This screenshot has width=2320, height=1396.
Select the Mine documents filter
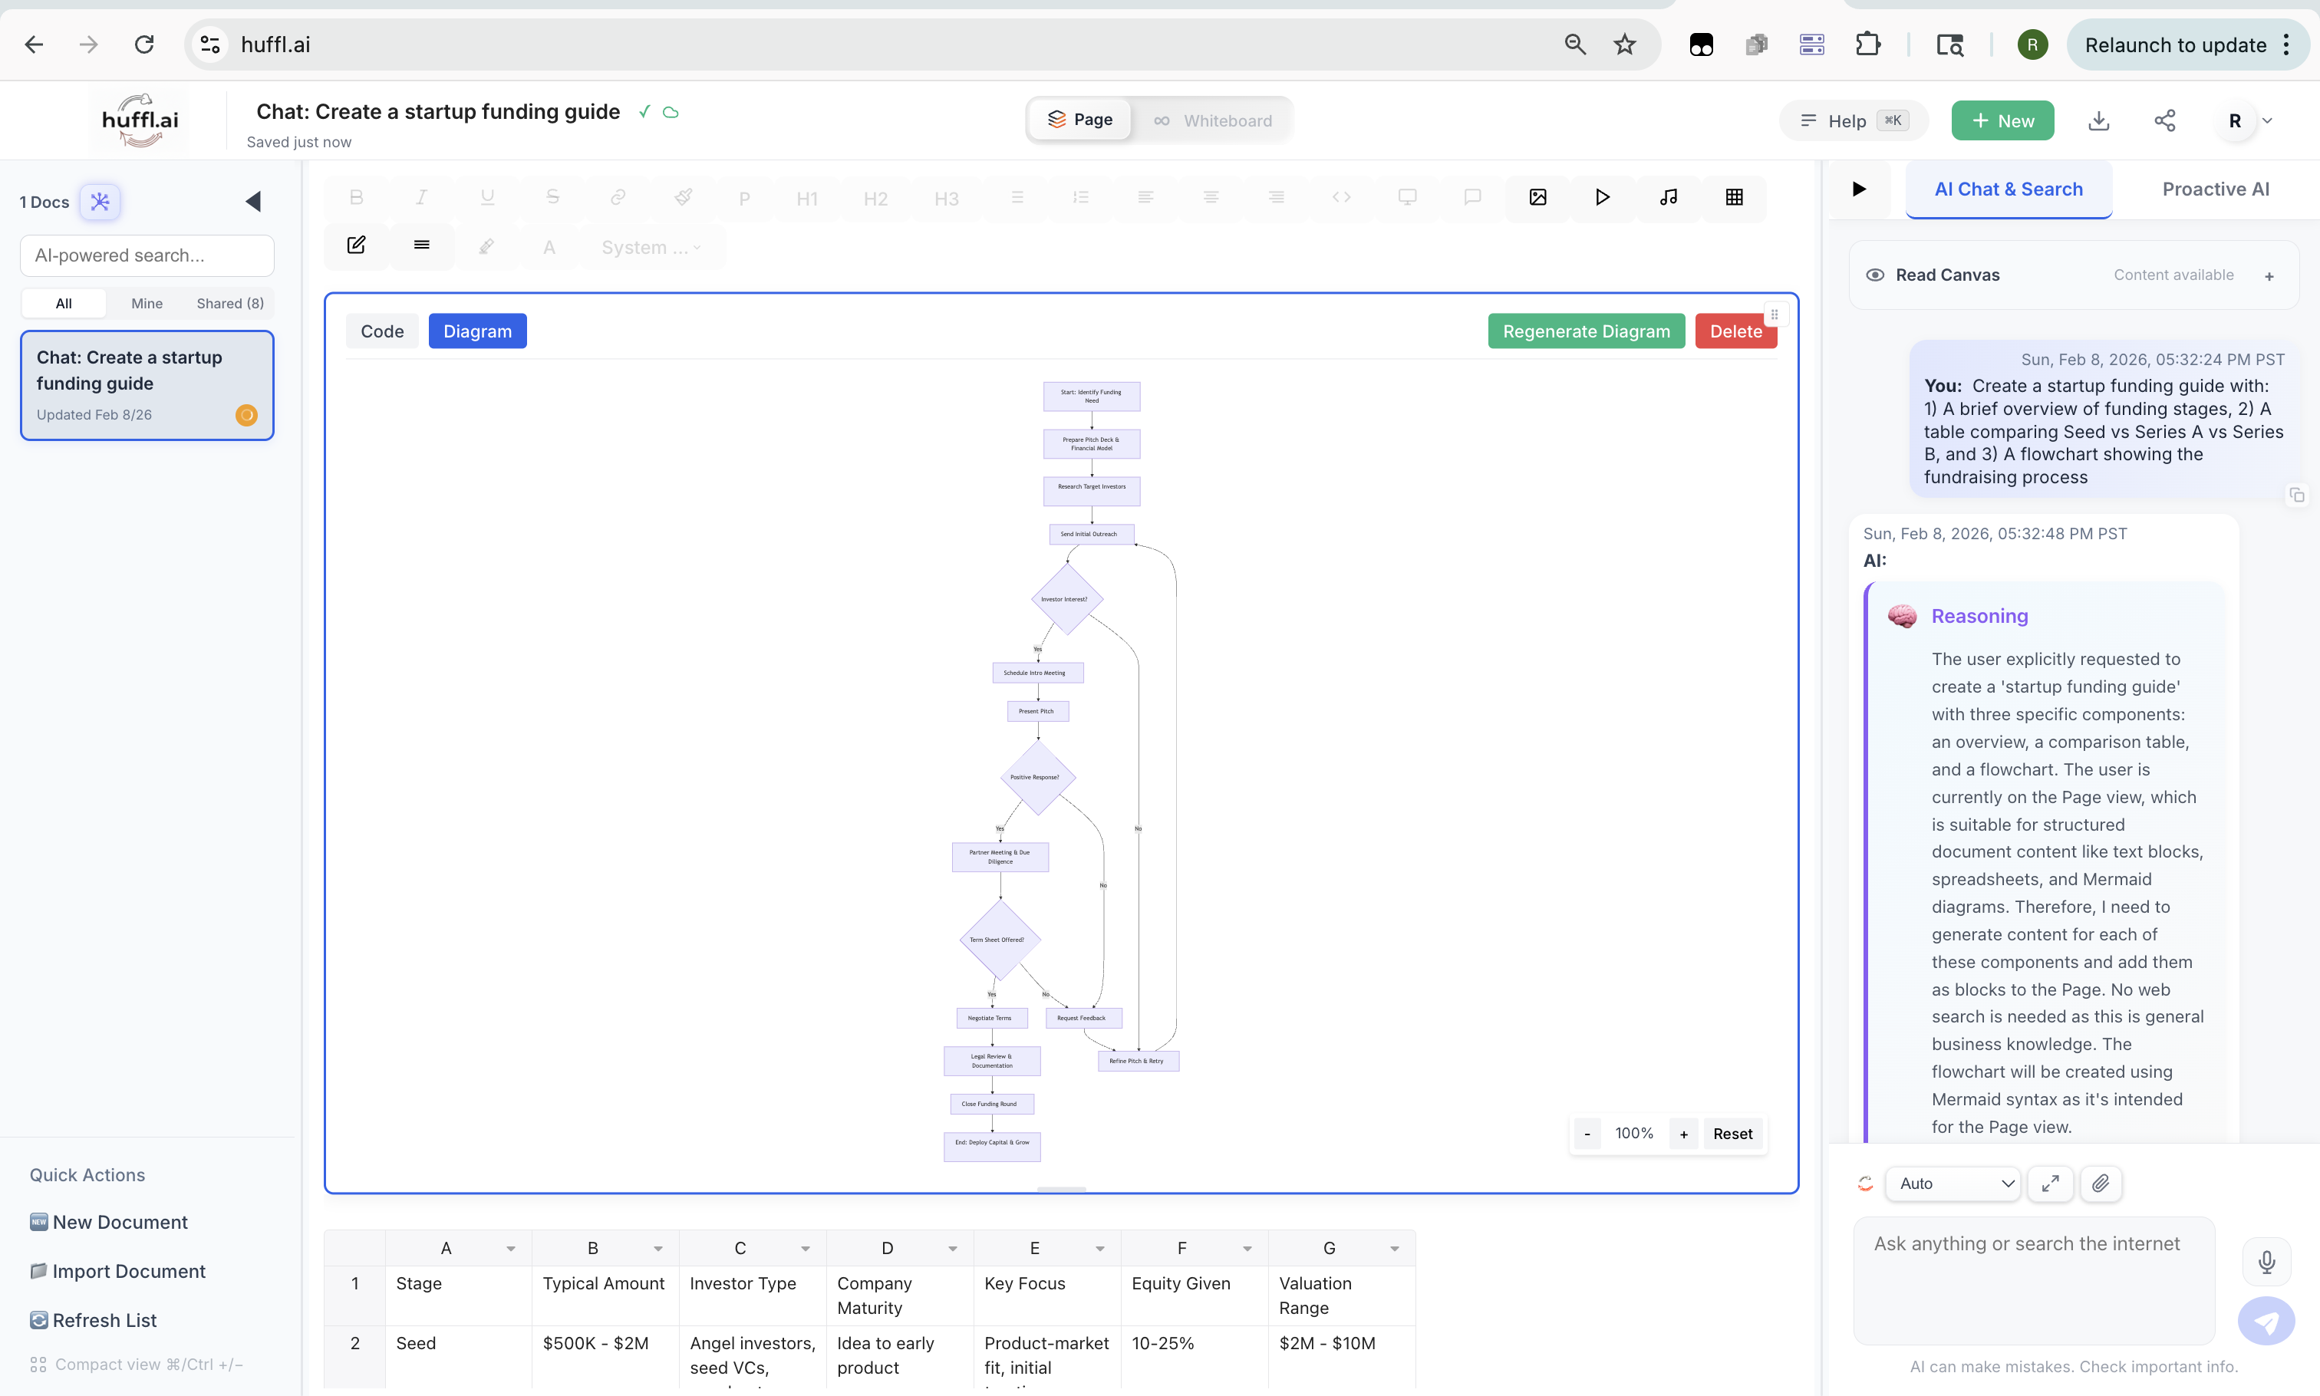point(147,303)
